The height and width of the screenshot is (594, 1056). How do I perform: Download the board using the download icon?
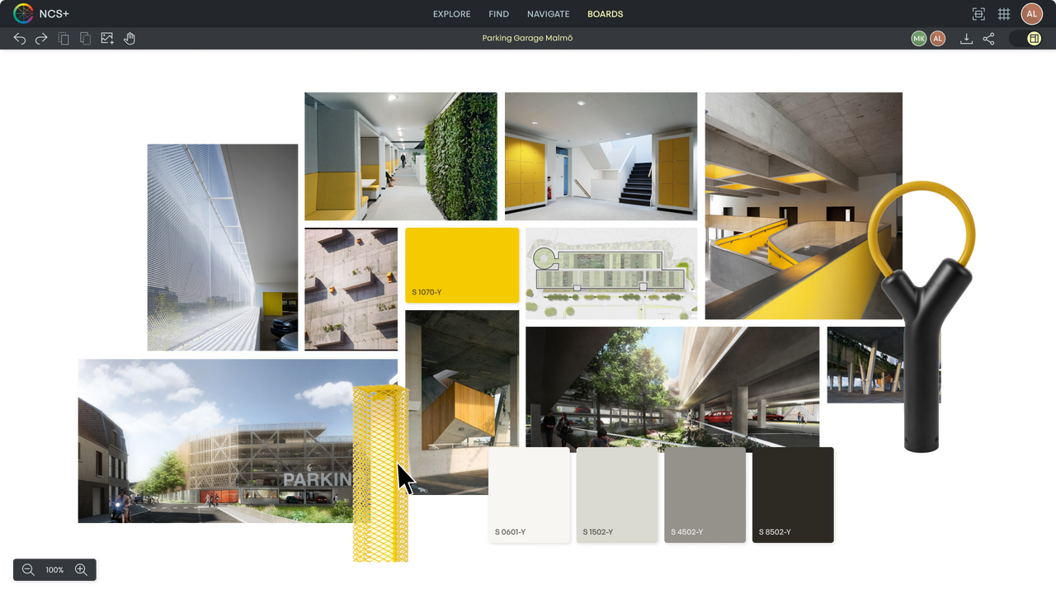966,38
